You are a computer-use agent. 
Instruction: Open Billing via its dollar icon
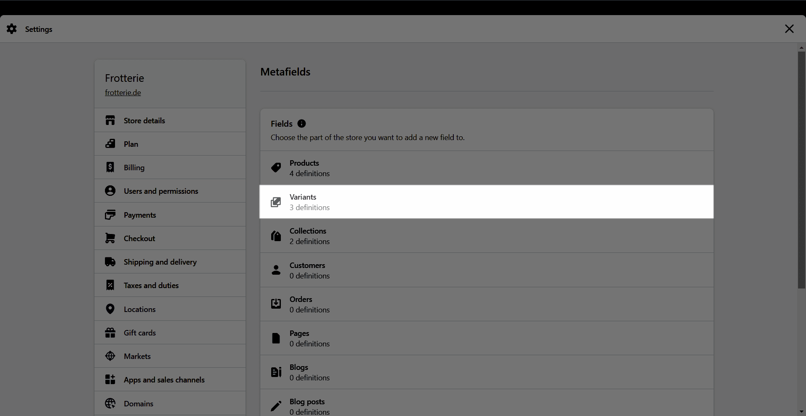[x=110, y=167]
